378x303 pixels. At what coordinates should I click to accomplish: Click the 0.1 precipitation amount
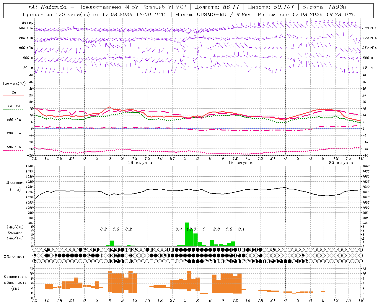tap(242, 229)
